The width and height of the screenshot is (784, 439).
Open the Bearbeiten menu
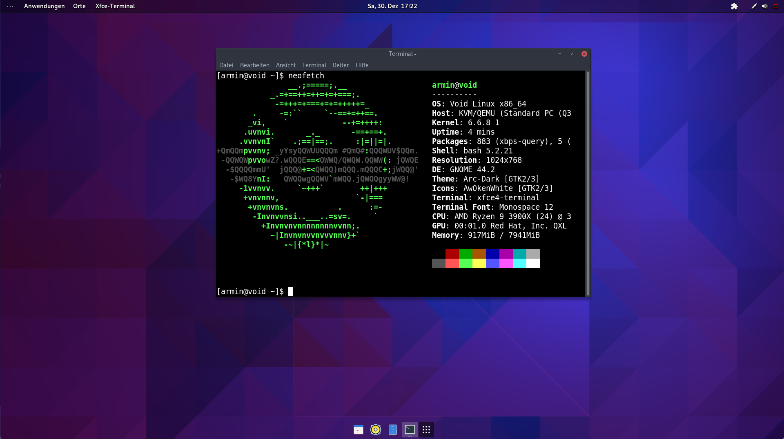click(254, 65)
